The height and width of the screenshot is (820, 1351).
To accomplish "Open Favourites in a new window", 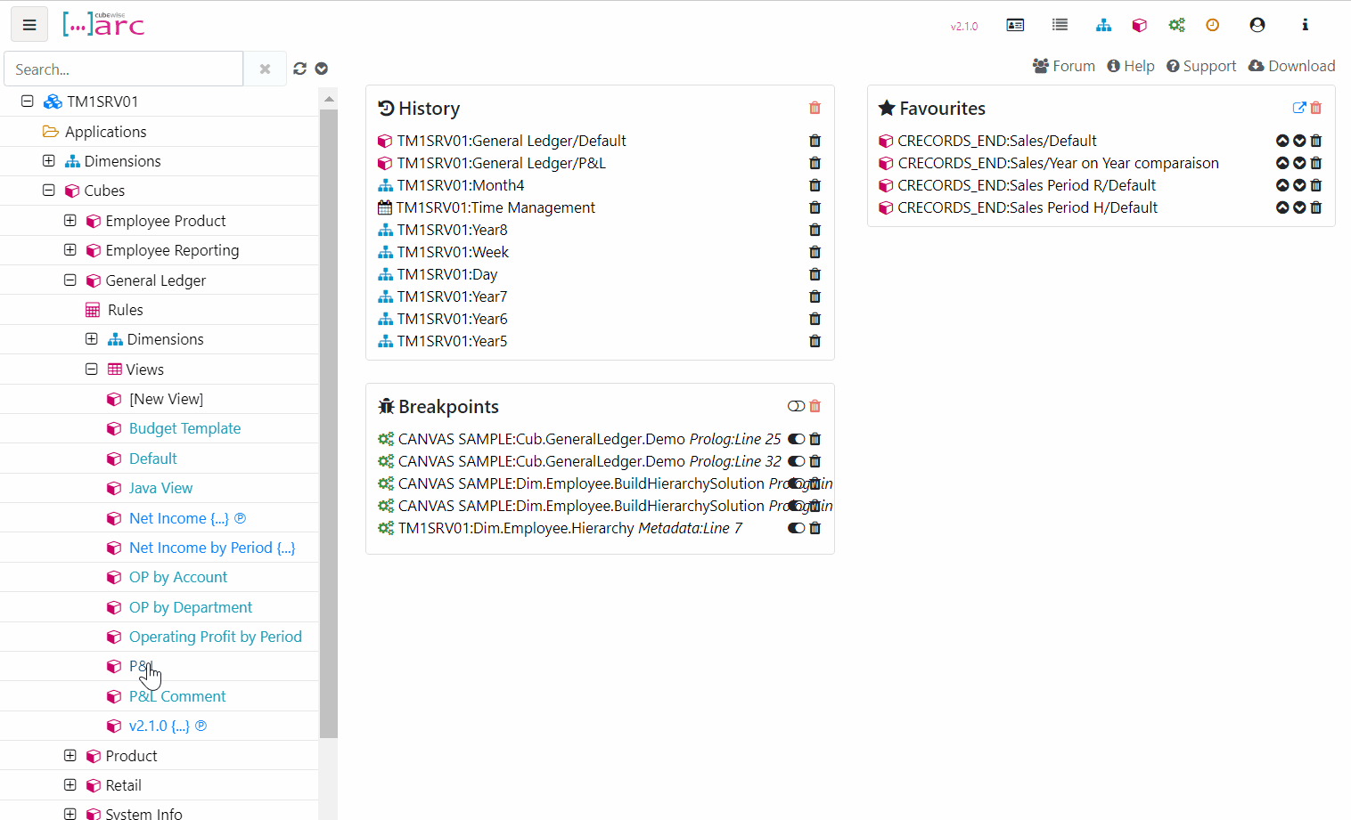I will tap(1298, 107).
